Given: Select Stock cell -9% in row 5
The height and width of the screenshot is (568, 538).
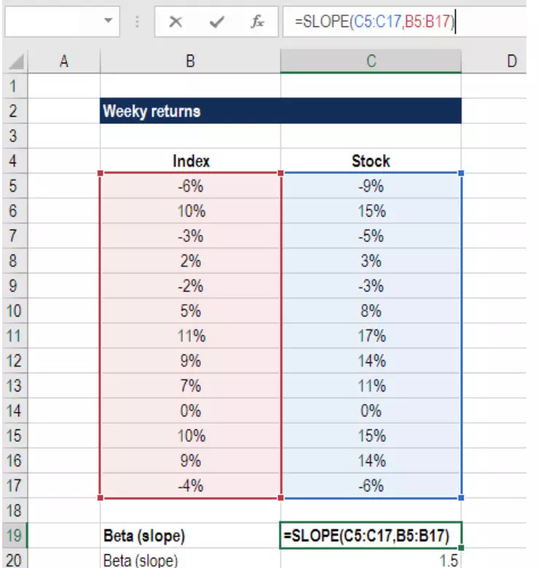Looking at the screenshot, I should pyautogui.click(x=371, y=186).
